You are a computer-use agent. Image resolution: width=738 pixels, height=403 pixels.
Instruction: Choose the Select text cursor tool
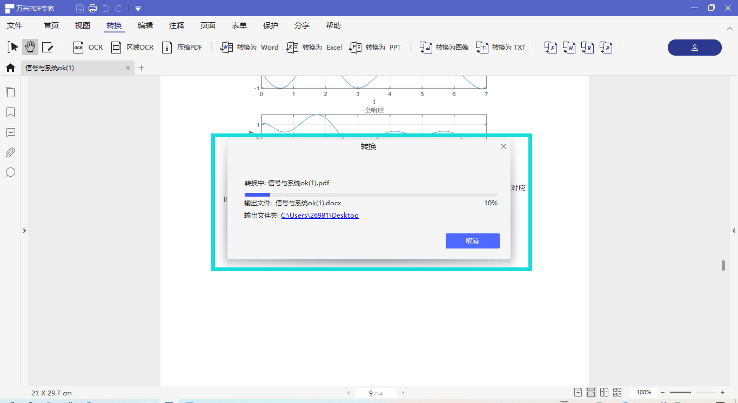pos(13,47)
